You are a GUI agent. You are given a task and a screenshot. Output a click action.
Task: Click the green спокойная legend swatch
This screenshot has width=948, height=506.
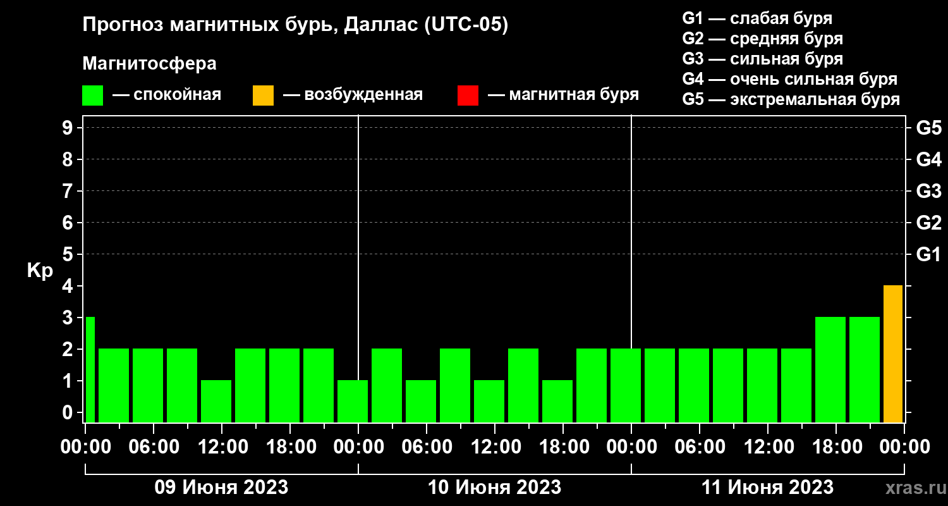[92, 96]
